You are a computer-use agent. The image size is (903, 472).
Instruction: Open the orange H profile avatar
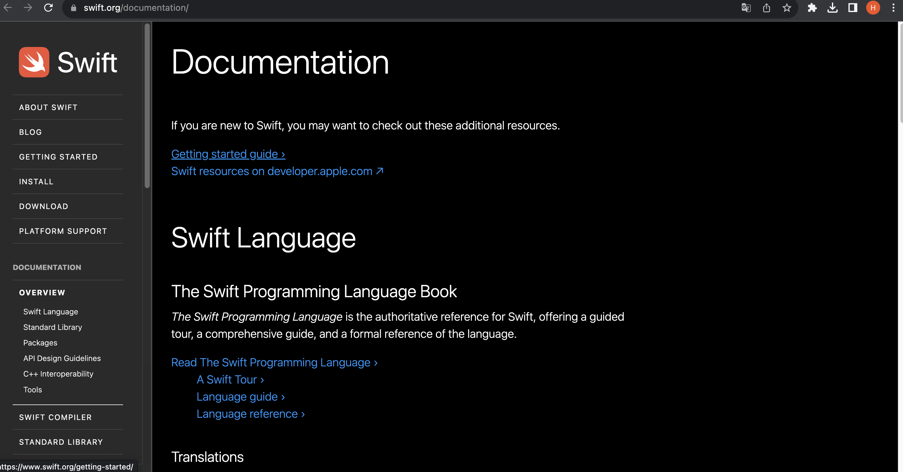tap(873, 8)
